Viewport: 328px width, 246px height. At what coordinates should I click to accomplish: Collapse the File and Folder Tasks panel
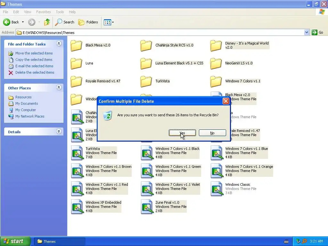click(x=59, y=44)
